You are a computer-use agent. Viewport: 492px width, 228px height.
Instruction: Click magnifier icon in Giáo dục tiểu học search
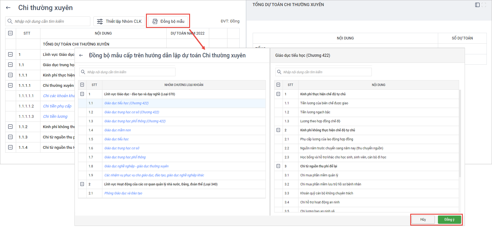(279, 72)
